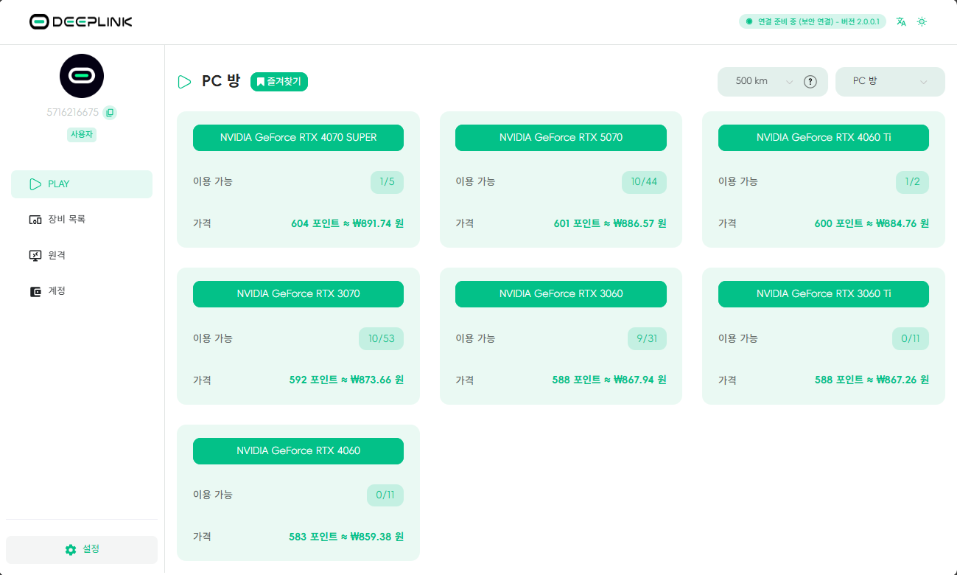Click the user avatar profile picture
This screenshot has height=575, width=957.
[82, 76]
